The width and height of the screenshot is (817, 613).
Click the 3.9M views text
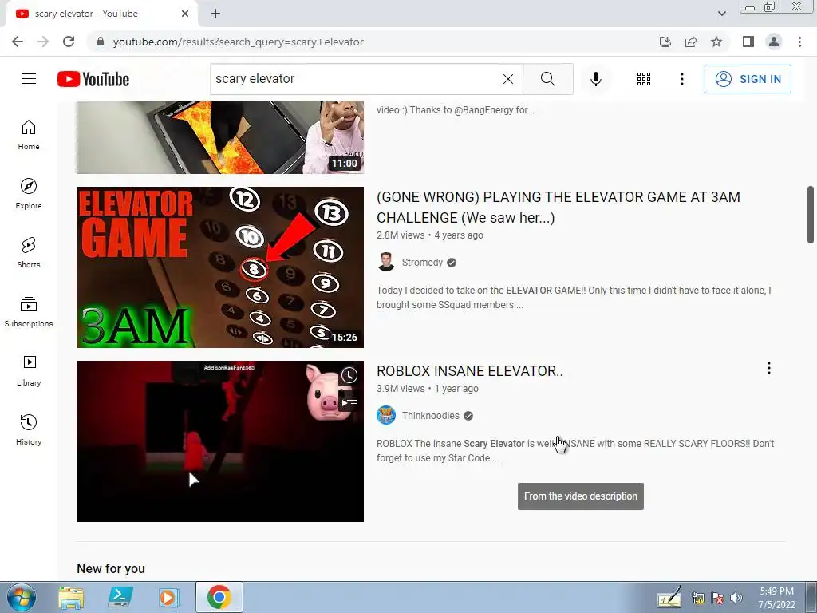point(401,389)
